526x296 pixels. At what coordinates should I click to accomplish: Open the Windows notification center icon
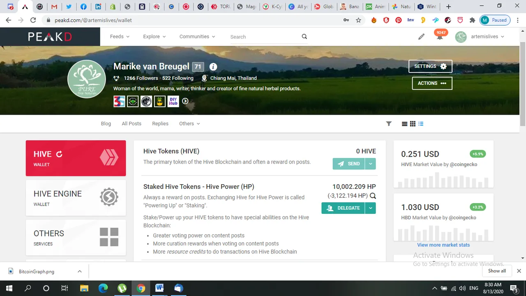tap(514, 288)
